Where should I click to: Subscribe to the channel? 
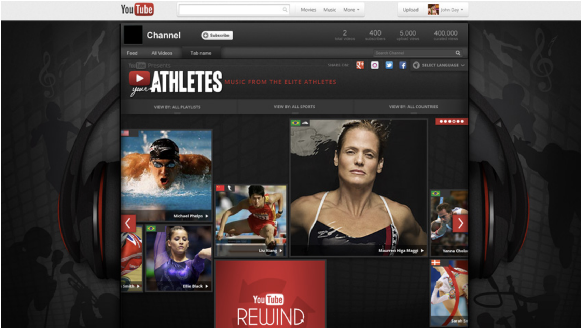(217, 35)
